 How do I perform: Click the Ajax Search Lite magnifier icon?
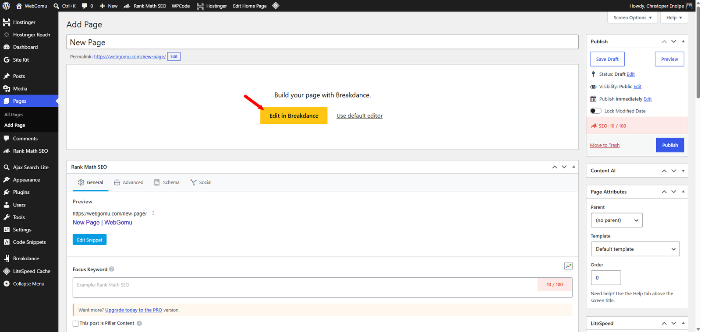click(7, 168)
